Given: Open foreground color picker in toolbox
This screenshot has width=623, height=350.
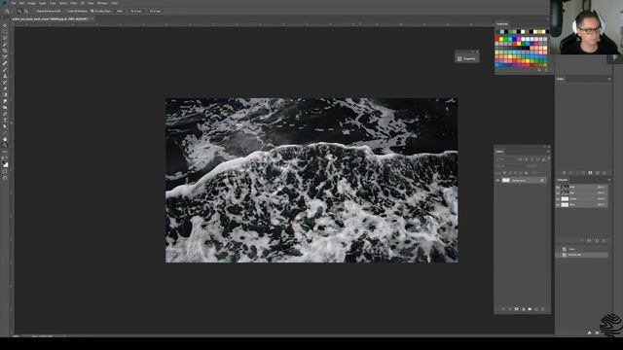Looking at the screenshot, I should coord(4,162).
